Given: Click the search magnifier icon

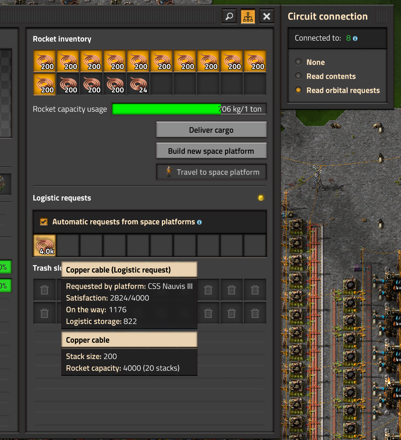Looking at the screenshot, I should 229,17.
